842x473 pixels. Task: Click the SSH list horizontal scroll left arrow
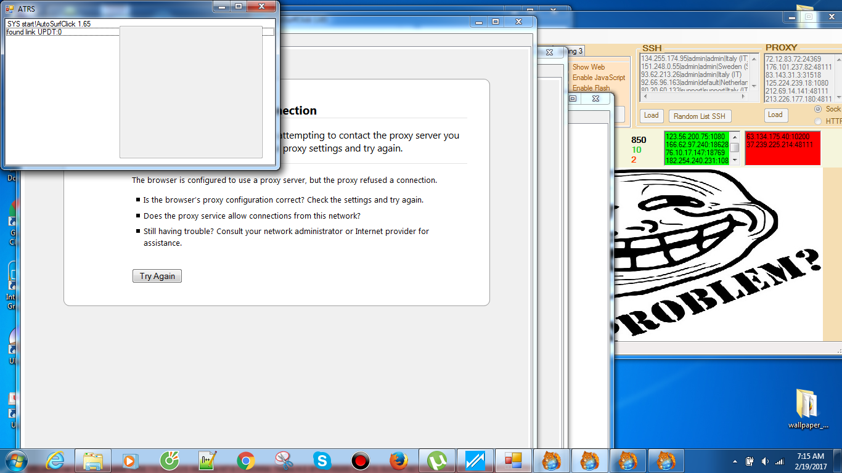click(645, 97)
